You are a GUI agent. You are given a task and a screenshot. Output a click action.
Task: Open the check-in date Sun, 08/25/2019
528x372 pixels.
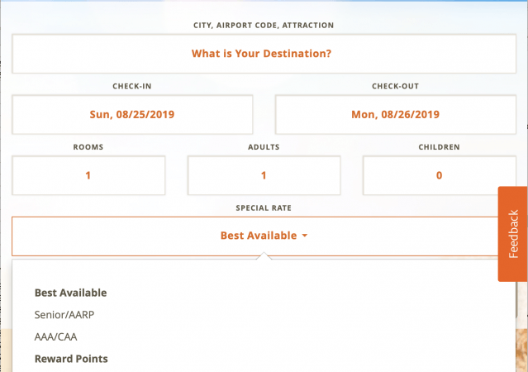point(132,115)
